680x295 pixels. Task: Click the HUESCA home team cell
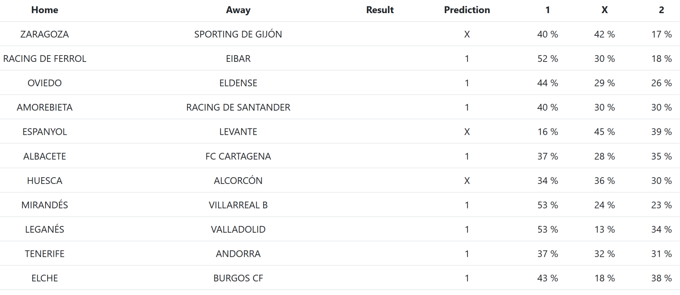(x=45, y=181)
